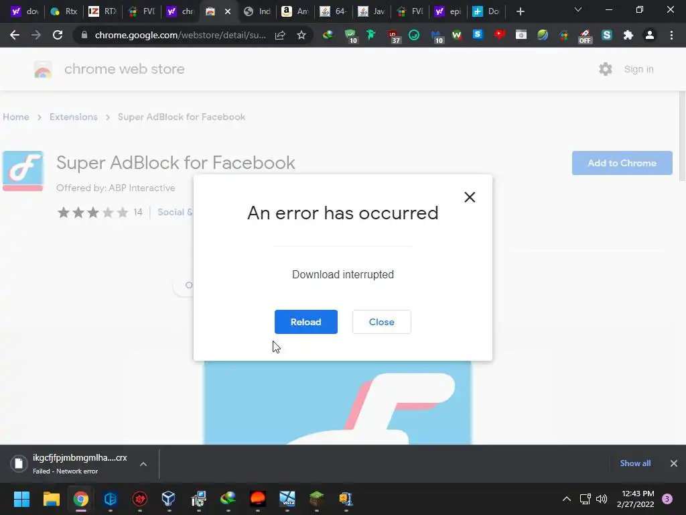686x515 pixels.
Task: Click the extension icon with OFF badge
Action: [585, 36]
